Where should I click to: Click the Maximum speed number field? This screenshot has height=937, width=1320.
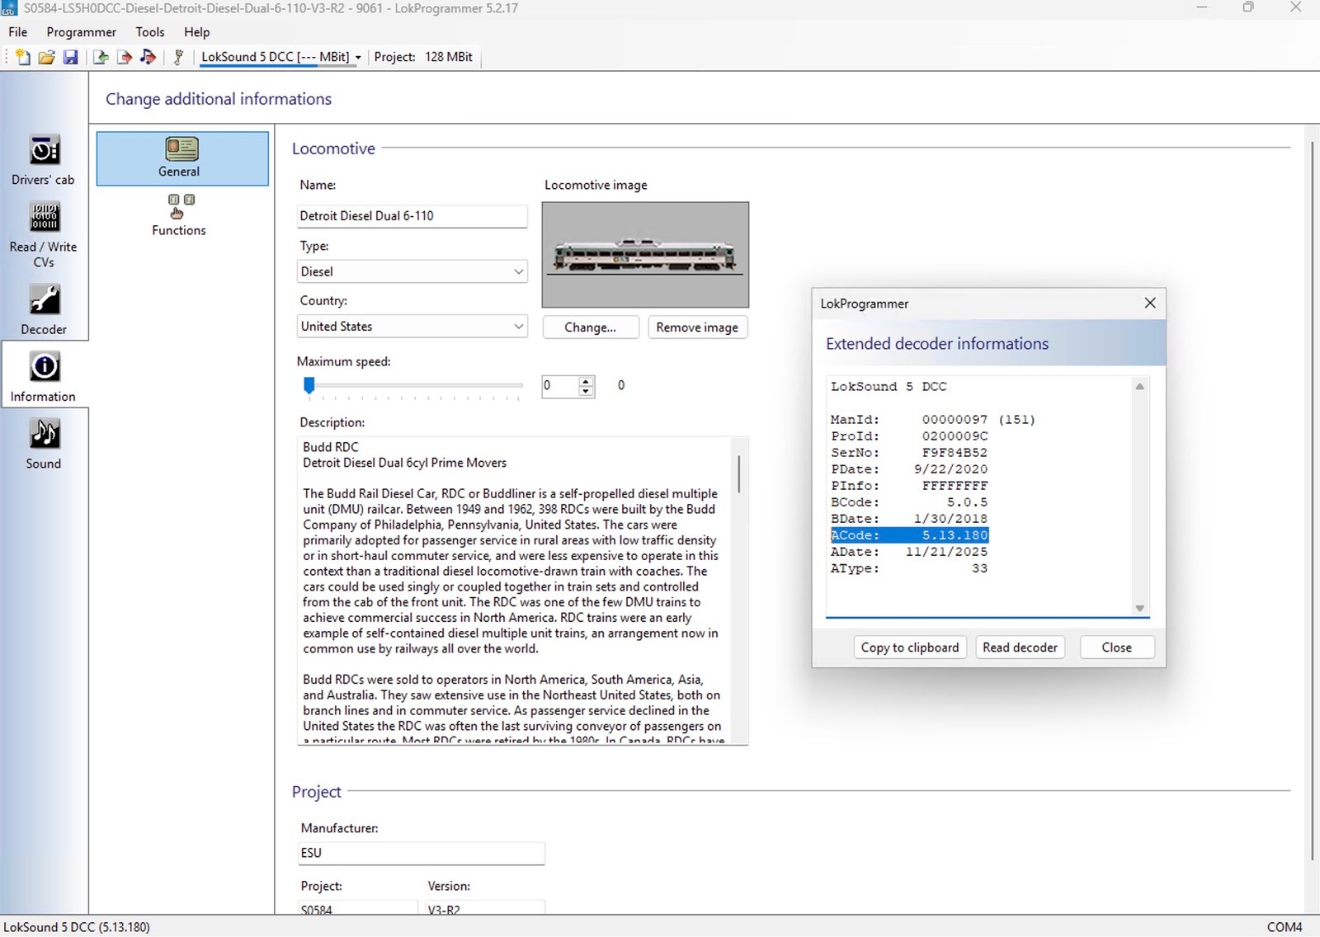(560, 385)
